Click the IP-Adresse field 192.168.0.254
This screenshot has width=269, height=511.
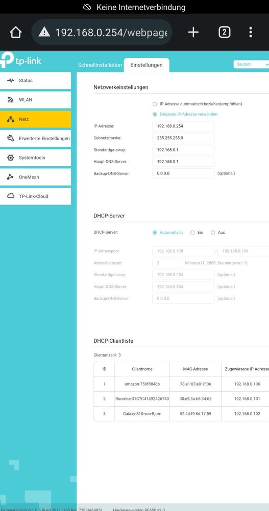(x=183, y=126)
